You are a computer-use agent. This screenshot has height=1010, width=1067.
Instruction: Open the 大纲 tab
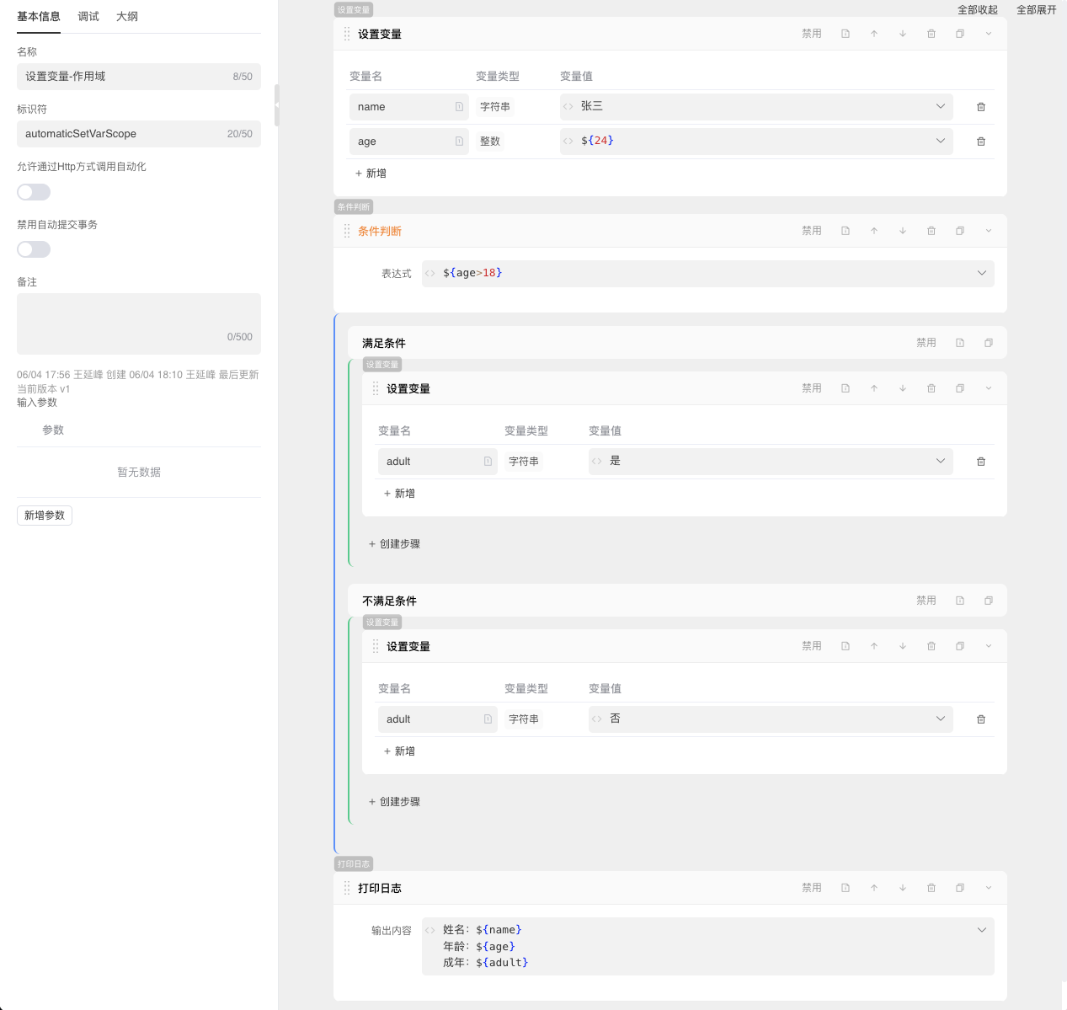127,17
